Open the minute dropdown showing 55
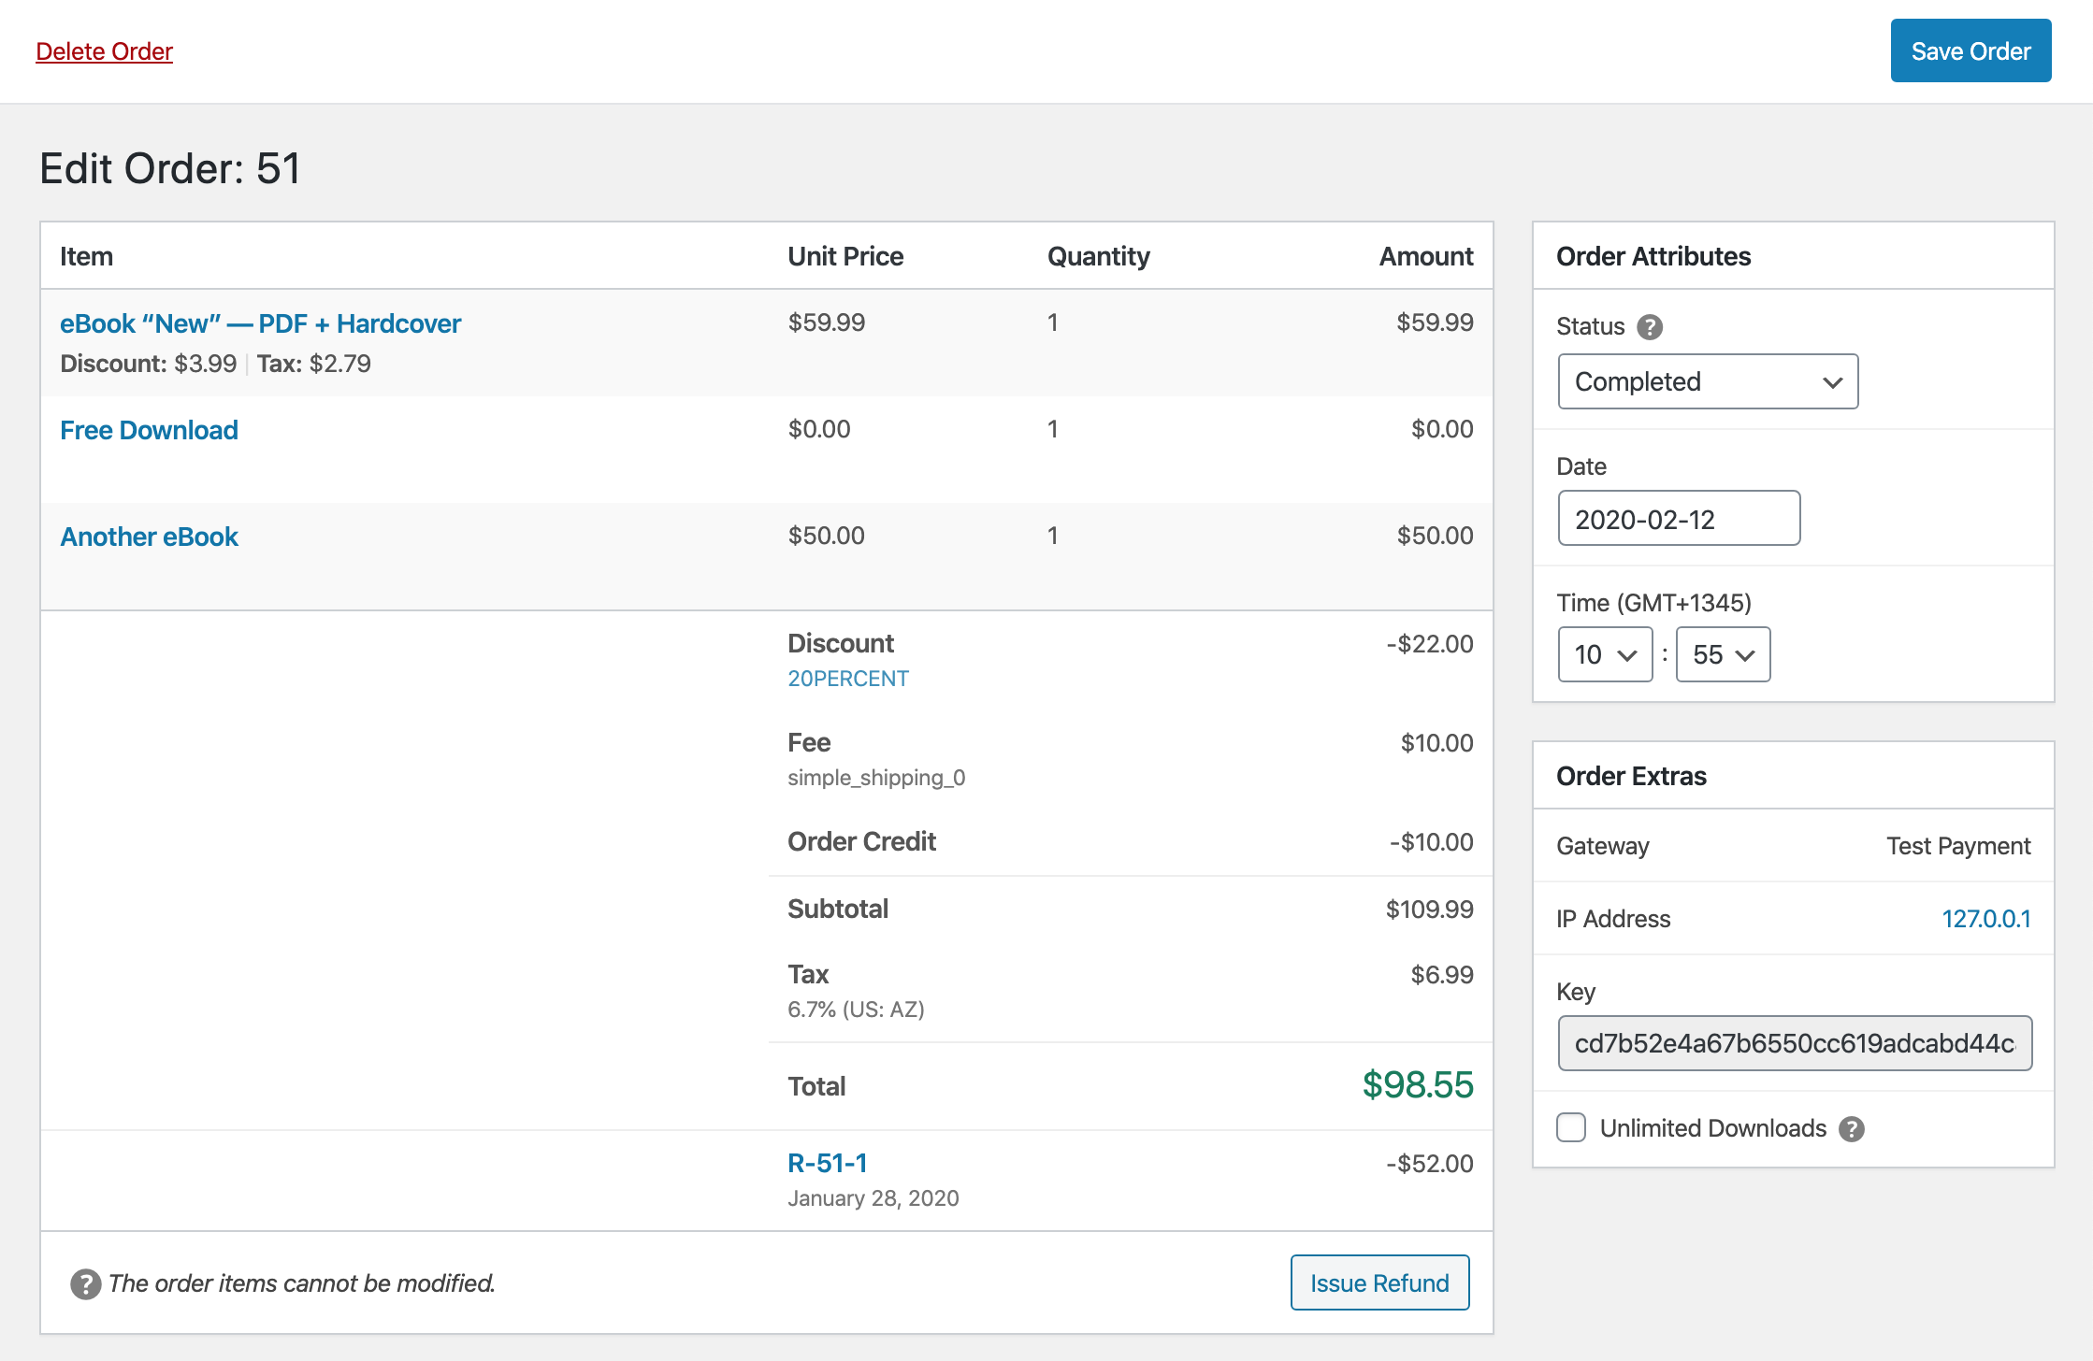 tap(1723, 654)
